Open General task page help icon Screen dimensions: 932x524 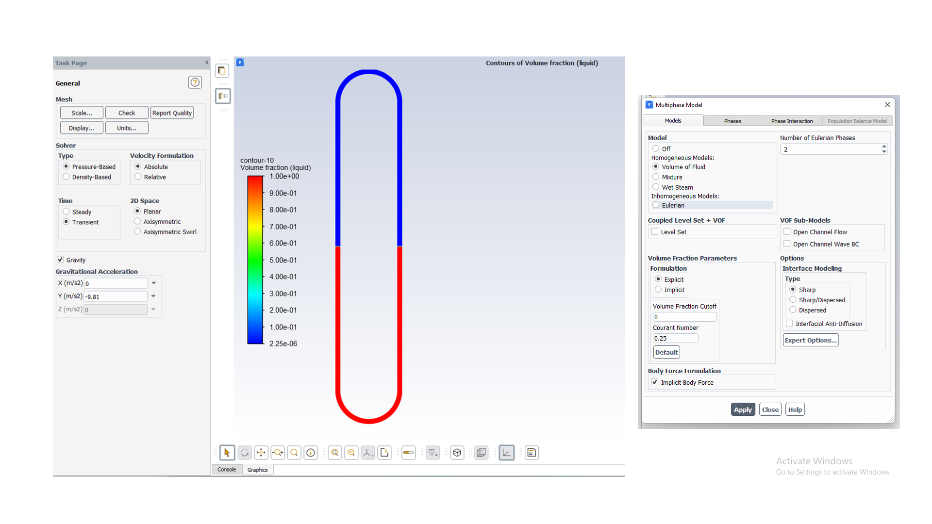pyautogui.click(x=195, y=82)
